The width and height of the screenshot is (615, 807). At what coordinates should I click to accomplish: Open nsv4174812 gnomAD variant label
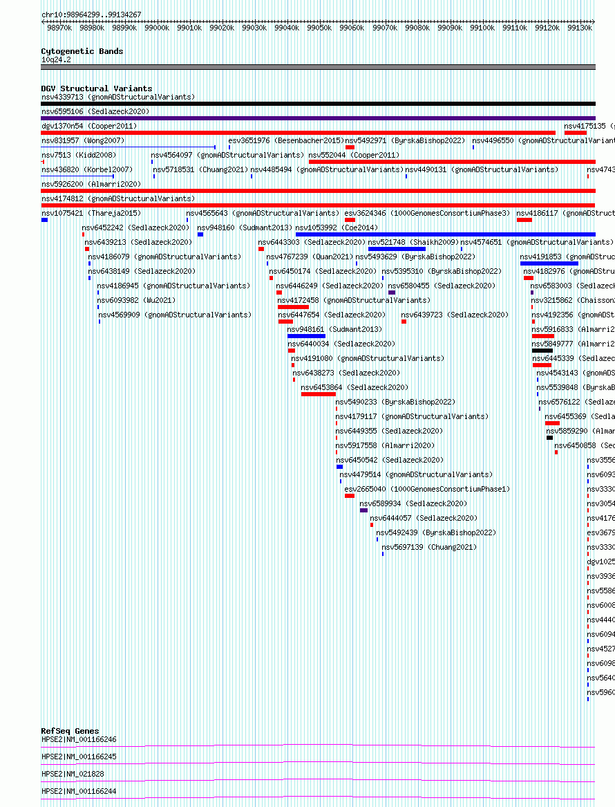[118, 198]
